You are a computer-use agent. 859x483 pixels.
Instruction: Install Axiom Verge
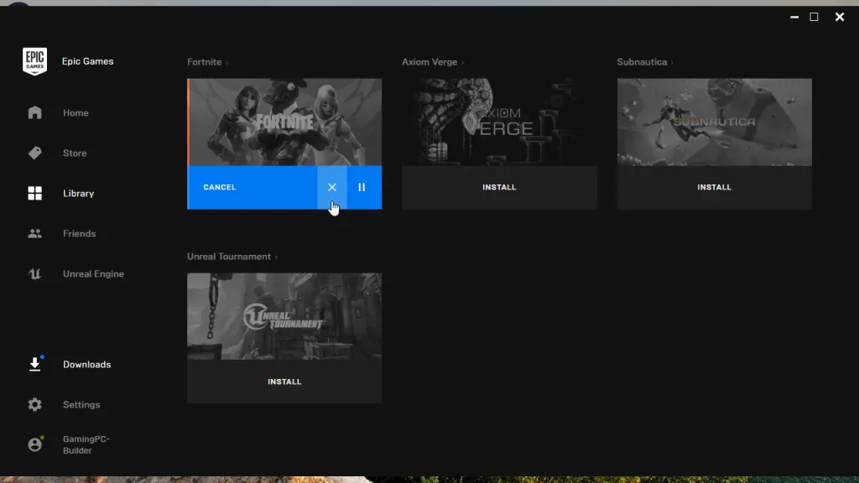[499, 187]
